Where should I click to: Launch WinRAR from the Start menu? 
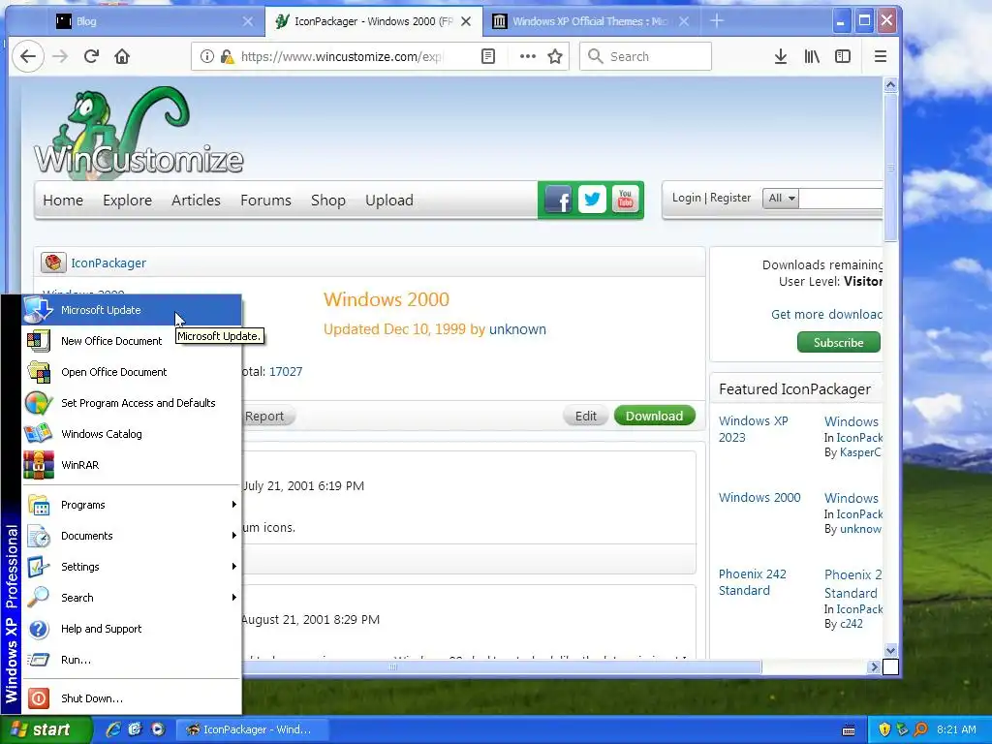132,465
